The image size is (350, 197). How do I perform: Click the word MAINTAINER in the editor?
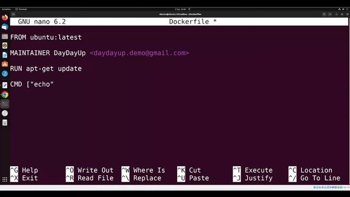30,53
